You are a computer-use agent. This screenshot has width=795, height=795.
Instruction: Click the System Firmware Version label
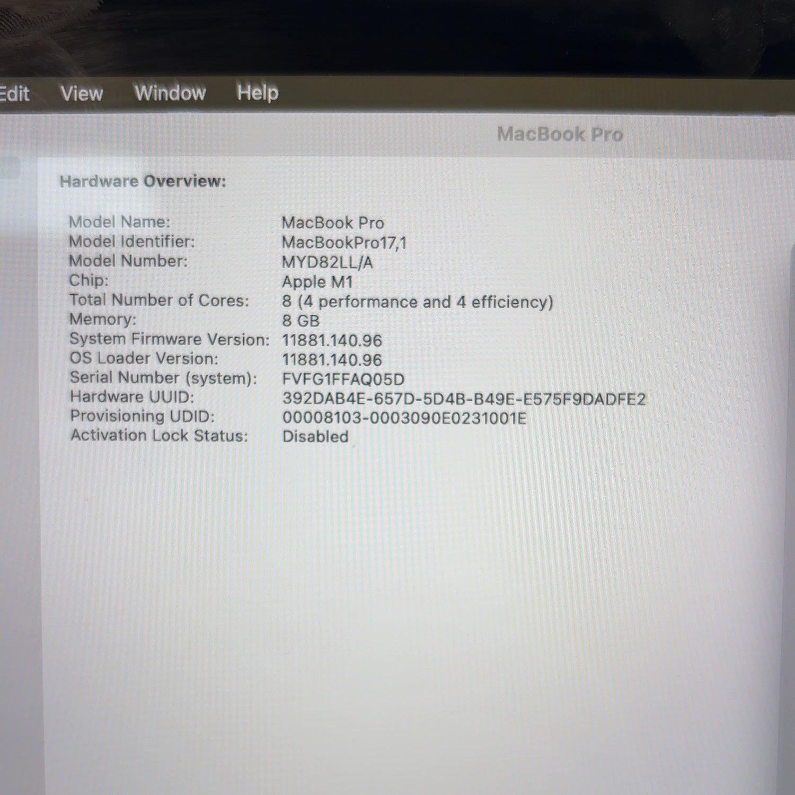click(170, 339)
